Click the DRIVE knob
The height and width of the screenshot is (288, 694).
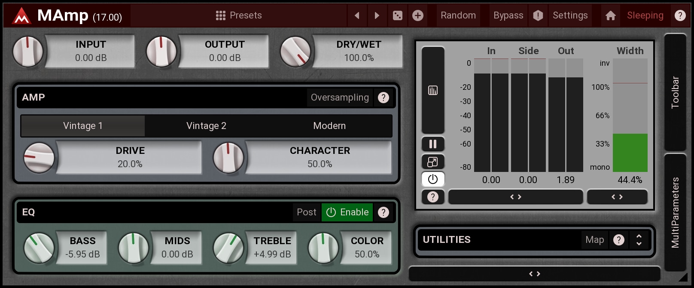point(39,158)
